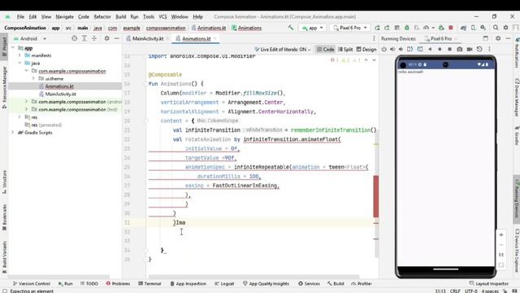The height and width of the screenshot is (293, 520).
Task: Open the VCS menu
Action: click(162, 16)
